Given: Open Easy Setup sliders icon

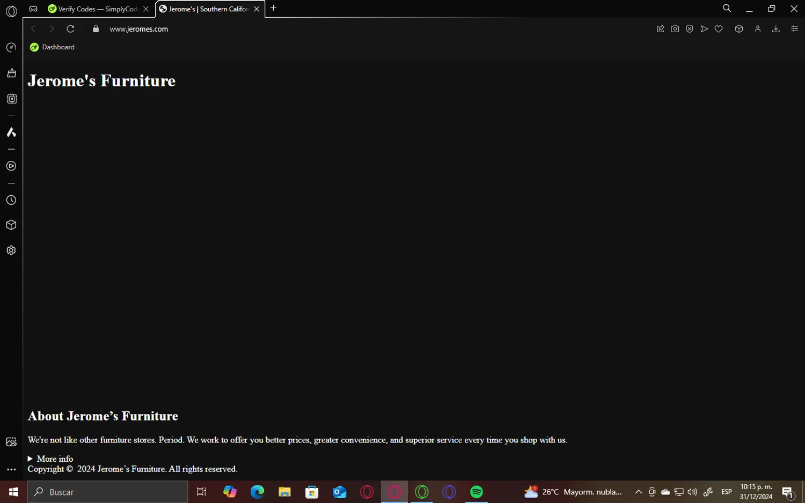Looking at the screenshot, I should (795, 29).
